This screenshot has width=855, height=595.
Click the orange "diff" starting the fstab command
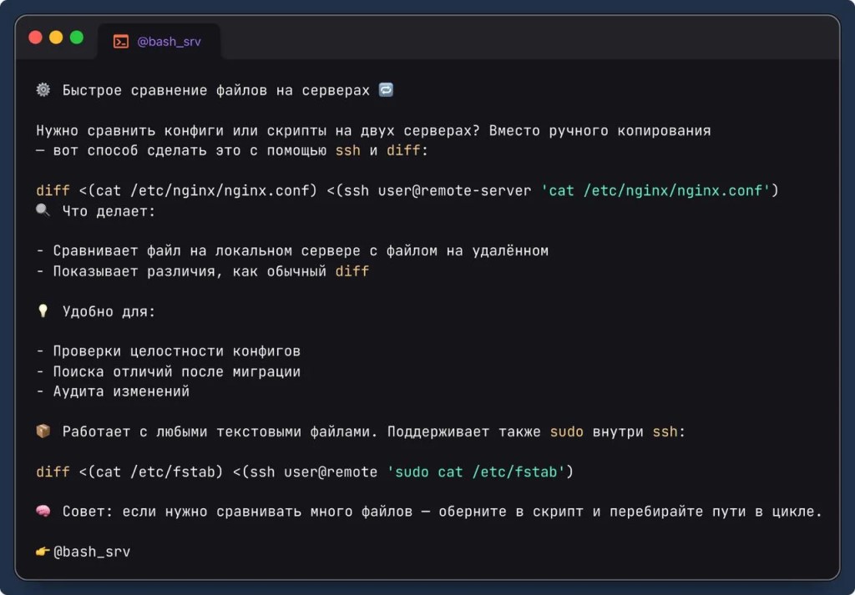click(53, 471)
